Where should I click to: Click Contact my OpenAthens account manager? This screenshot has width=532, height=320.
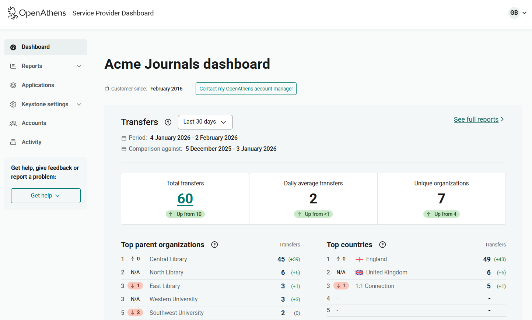click(x=246, y=89)
